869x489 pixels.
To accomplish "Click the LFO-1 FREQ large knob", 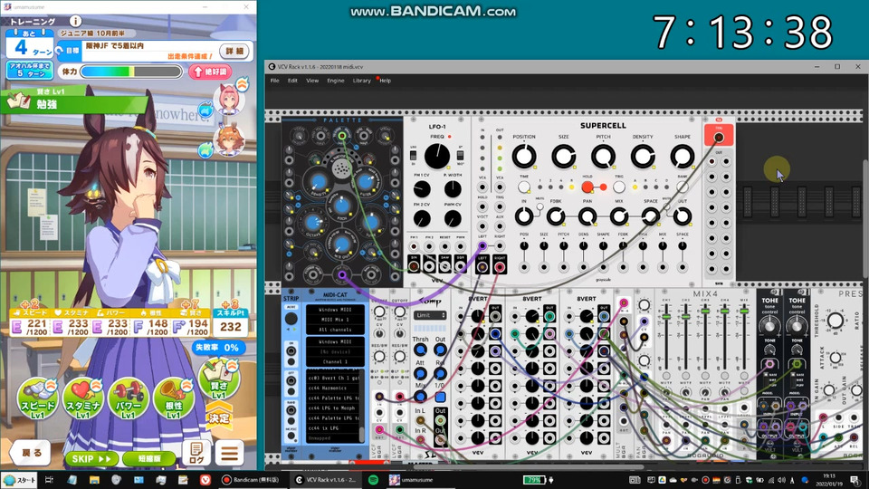I will pos(437,157).
